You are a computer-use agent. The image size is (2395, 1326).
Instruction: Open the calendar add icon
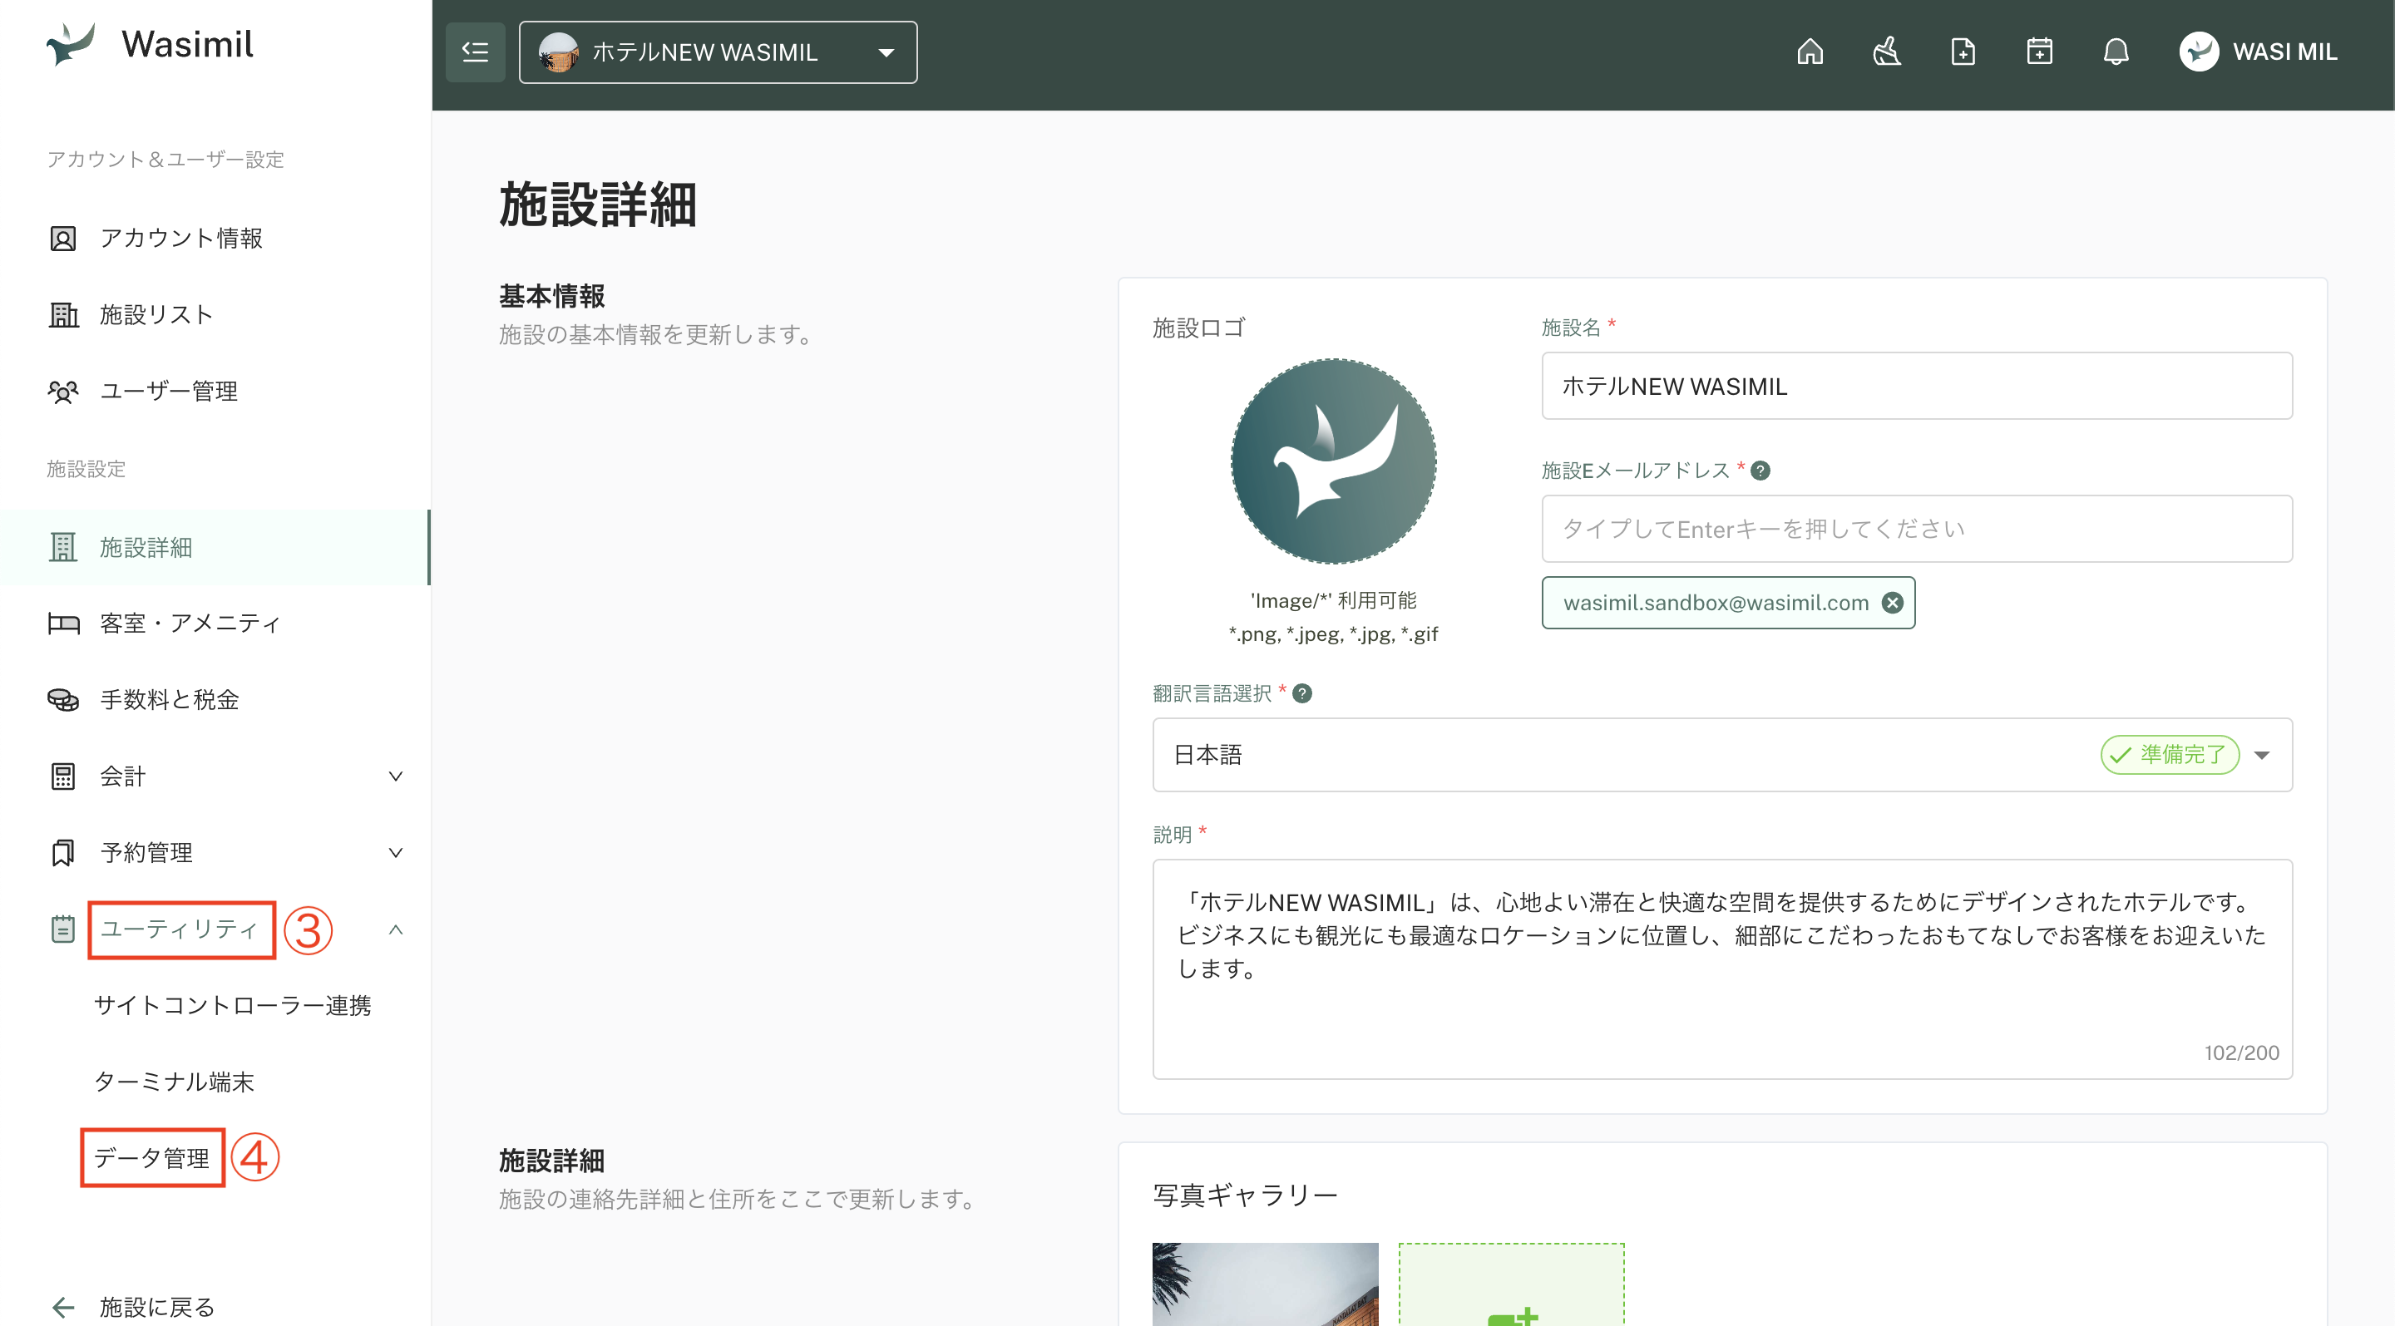click(x=2039, y=51)
